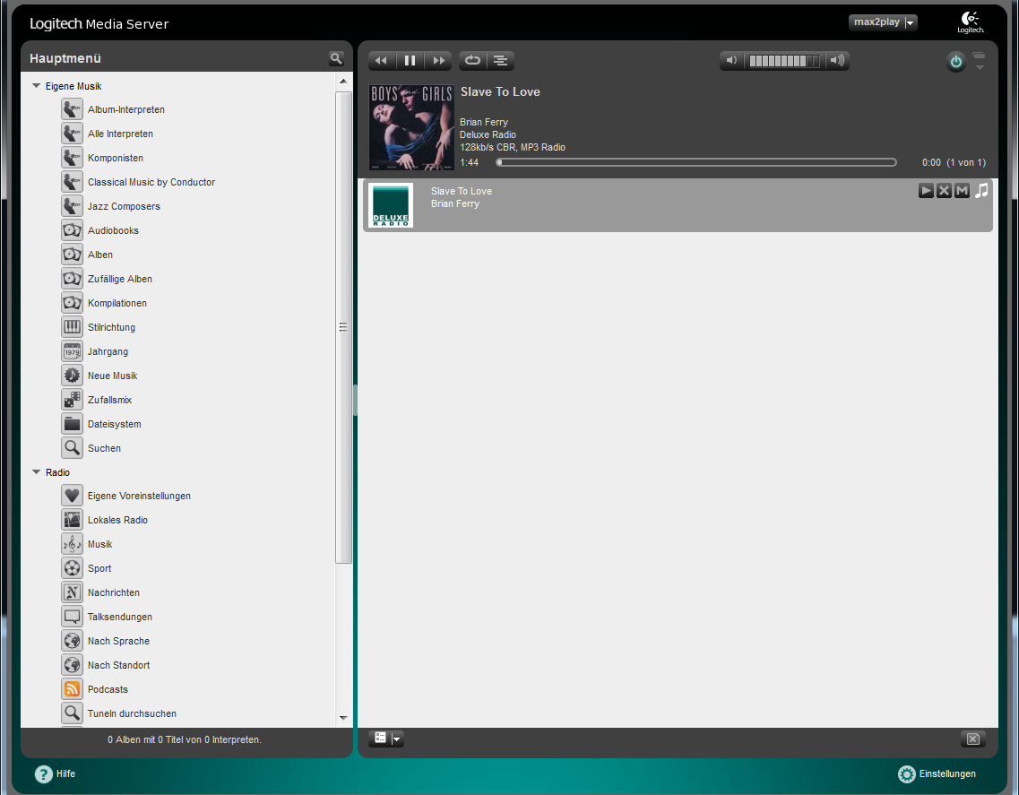This screenshot has width=1019, height=795.
Task: Click the music note icon in playlist row
Action: pos(981,191)
